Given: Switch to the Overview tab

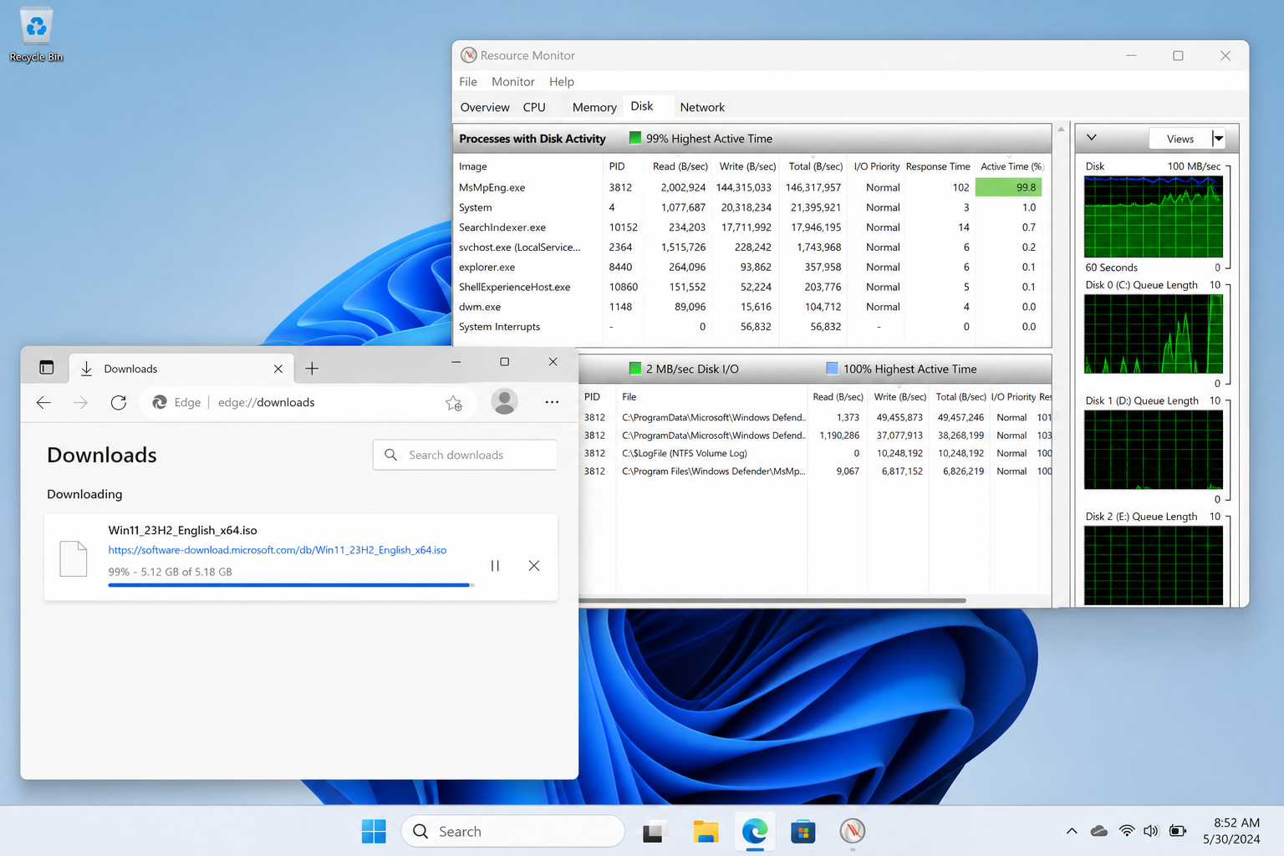Looking at the screenshot, I should (485, 107).
